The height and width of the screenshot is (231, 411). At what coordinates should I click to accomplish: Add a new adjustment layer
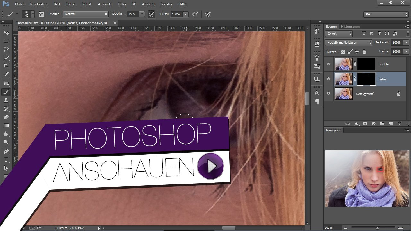pos(374,124)
